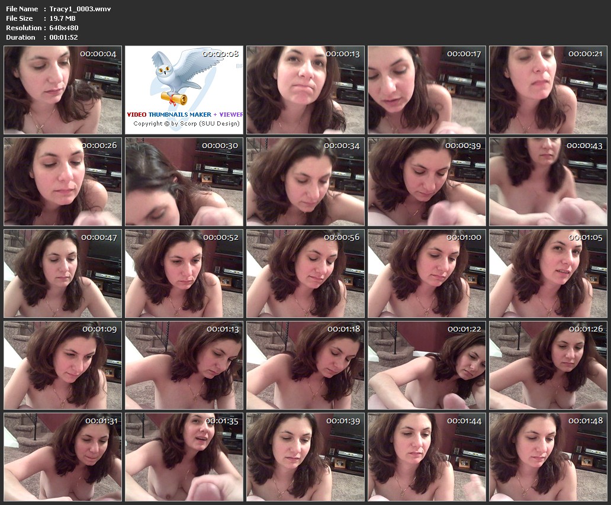Select the frame stamped 00:00:56
Image resolution: width=611 pixels, height=505 pixels.
tap(305, 274)
